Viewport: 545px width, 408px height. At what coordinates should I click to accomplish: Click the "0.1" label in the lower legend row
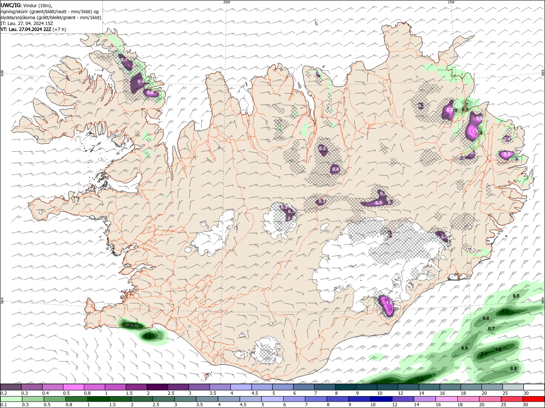coord(4,405)
